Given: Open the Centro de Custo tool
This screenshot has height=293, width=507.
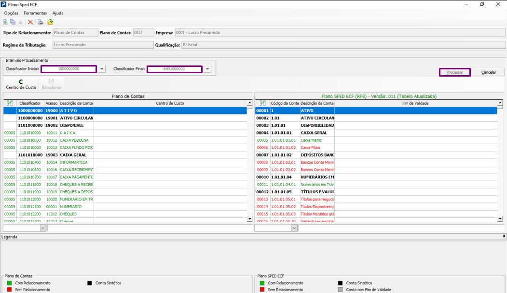Looking at the screenshot, I should [21, 84].
